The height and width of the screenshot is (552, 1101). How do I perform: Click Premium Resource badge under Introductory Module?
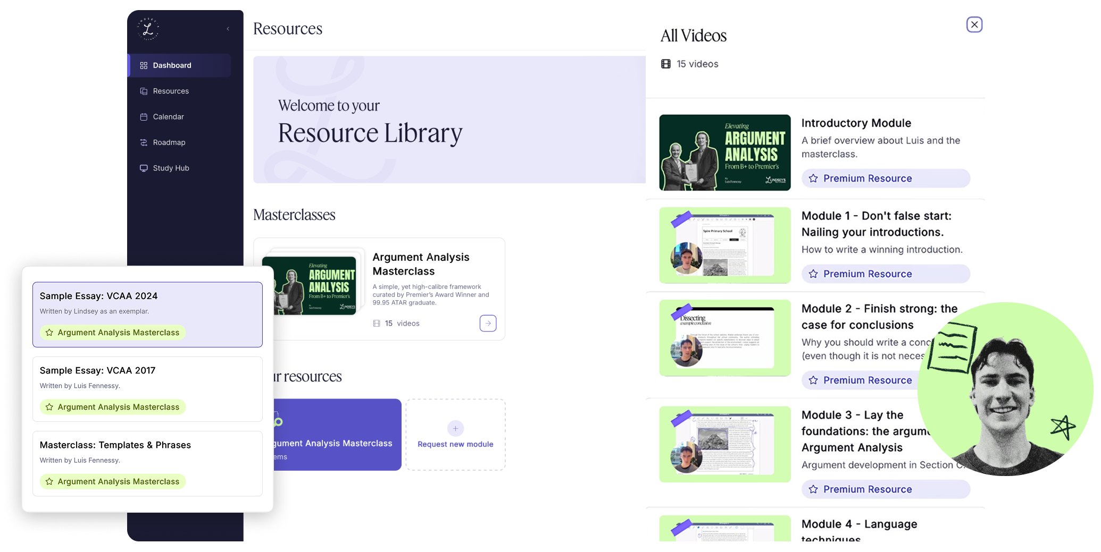pyautogui.click(x=886, y=179)
